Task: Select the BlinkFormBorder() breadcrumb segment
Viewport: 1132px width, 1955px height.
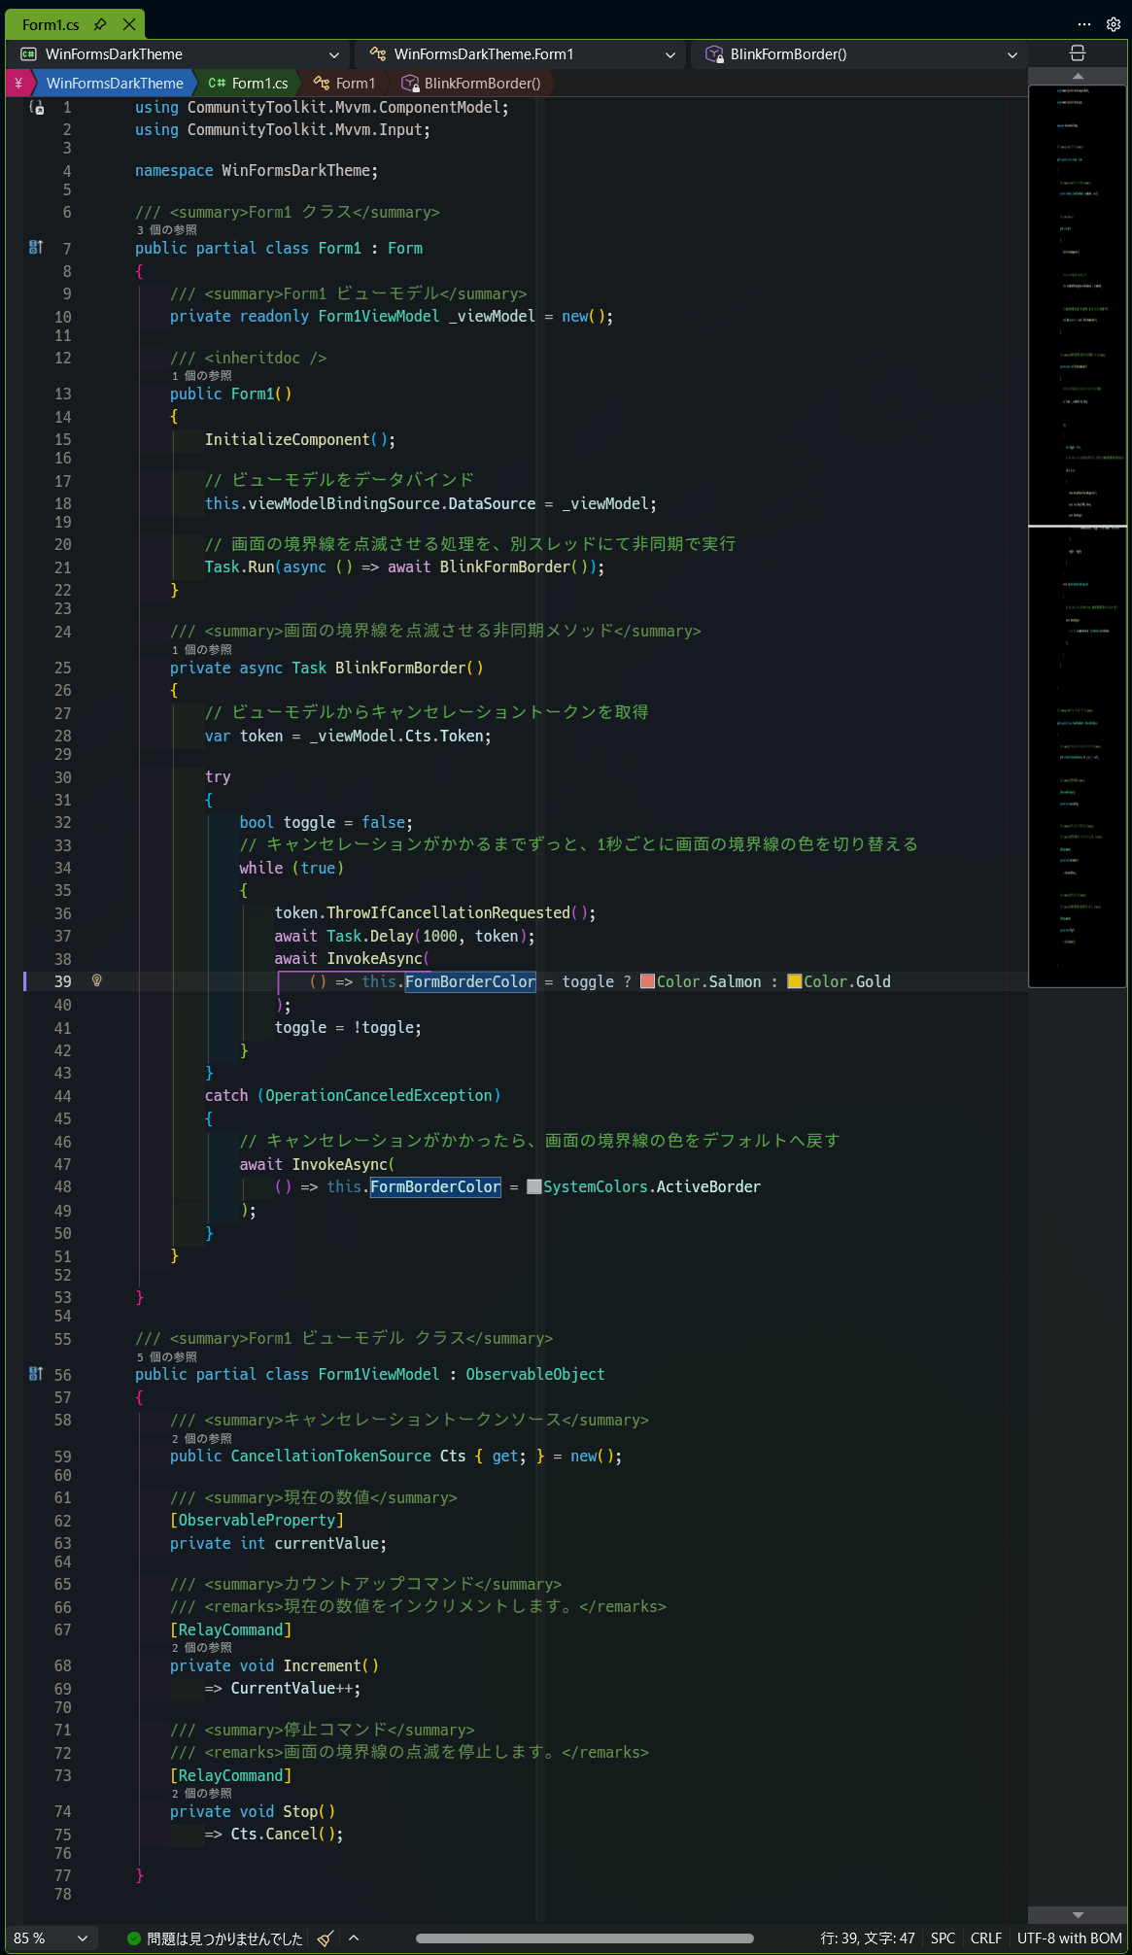Action: coord(472,84)
